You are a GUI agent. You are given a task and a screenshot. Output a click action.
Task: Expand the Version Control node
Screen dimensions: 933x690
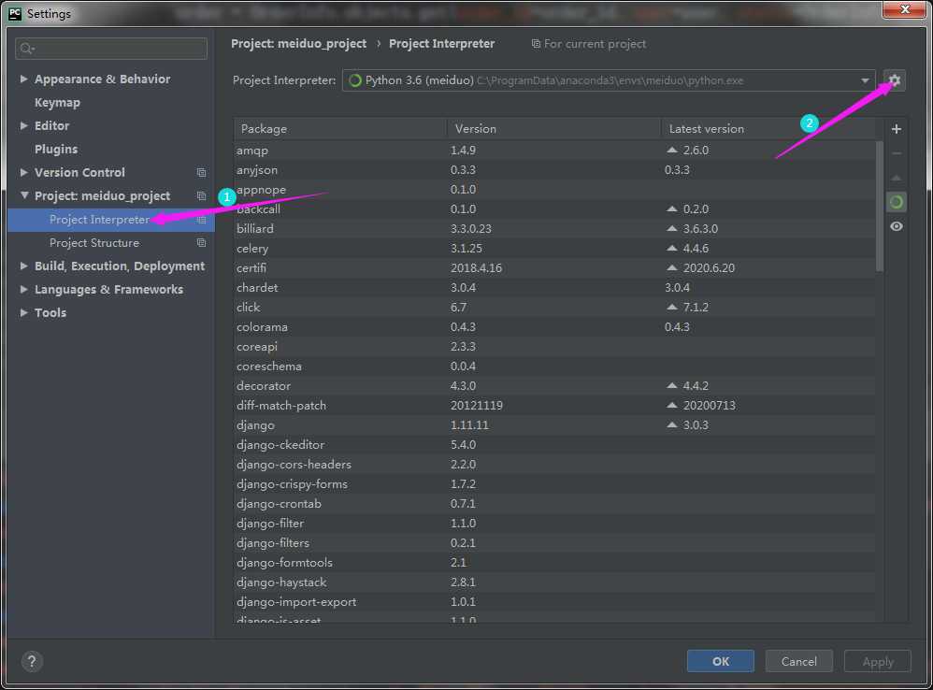tap(23, 172)
